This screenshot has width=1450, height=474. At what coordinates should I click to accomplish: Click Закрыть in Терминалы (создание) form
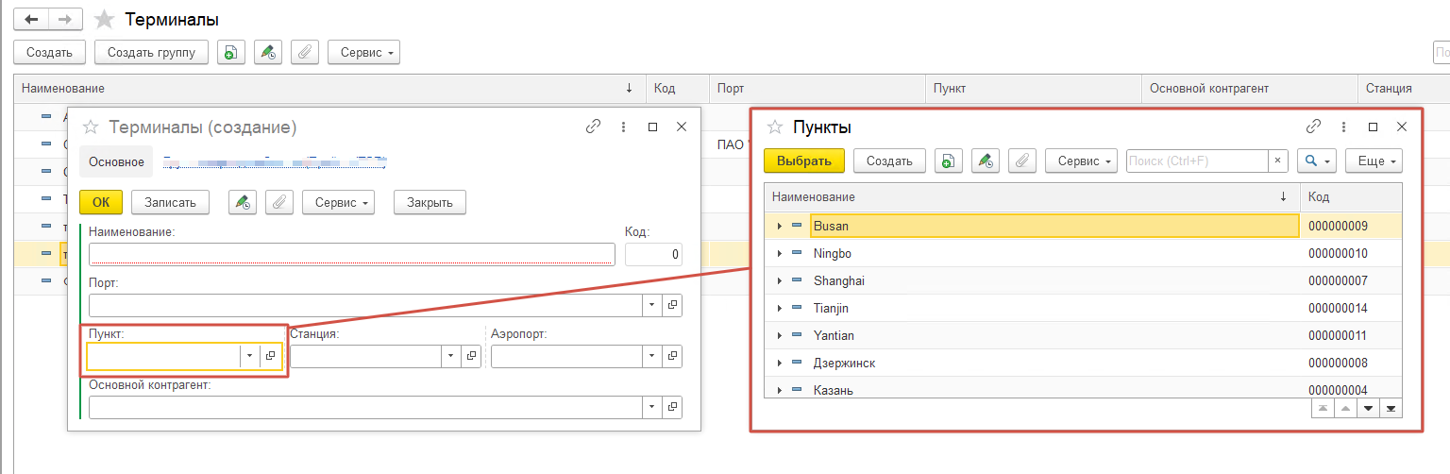[430, 202]
